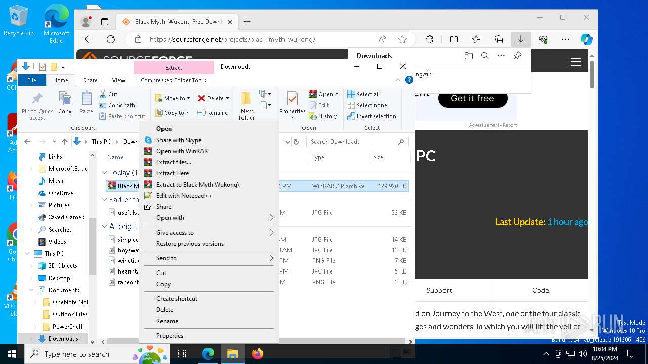648x364 pixels.
Task: Expand Give access to submenu
Action: [x=209, y=233]
